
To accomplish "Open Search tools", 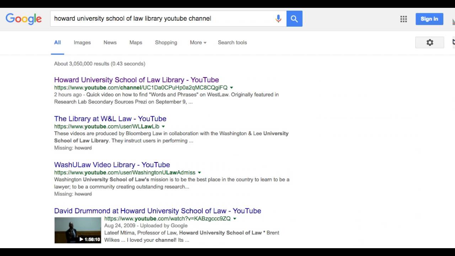I will (232, 43).
